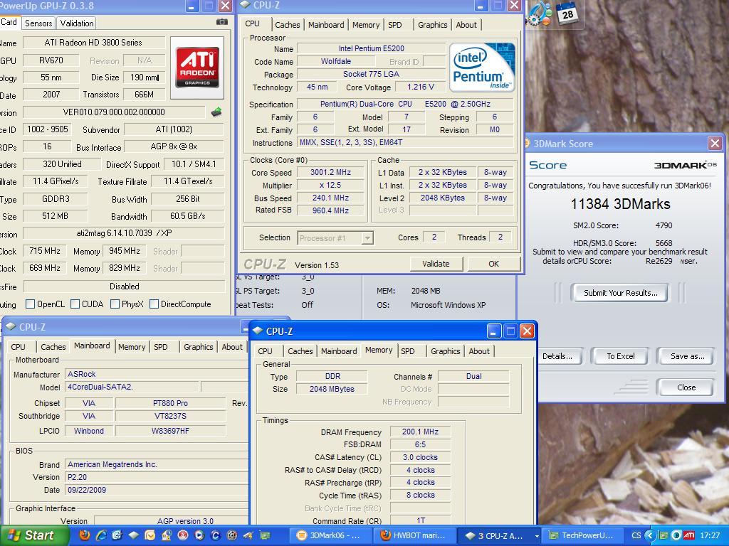
Task: Click the media player icon in quick launch
Action: [199, 535]
